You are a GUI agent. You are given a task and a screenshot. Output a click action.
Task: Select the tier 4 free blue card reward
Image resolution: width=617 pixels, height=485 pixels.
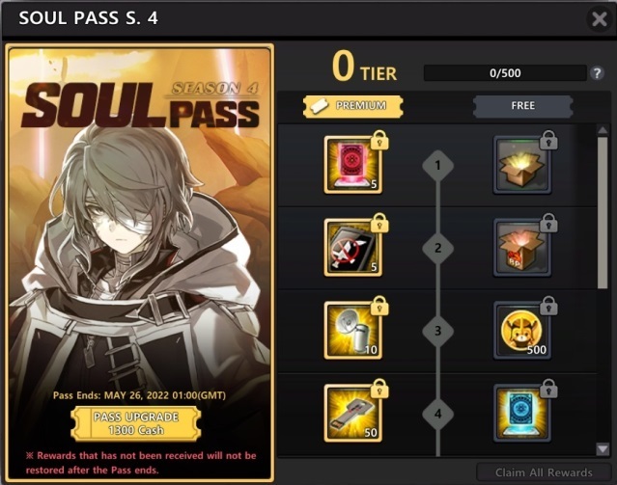522,414
